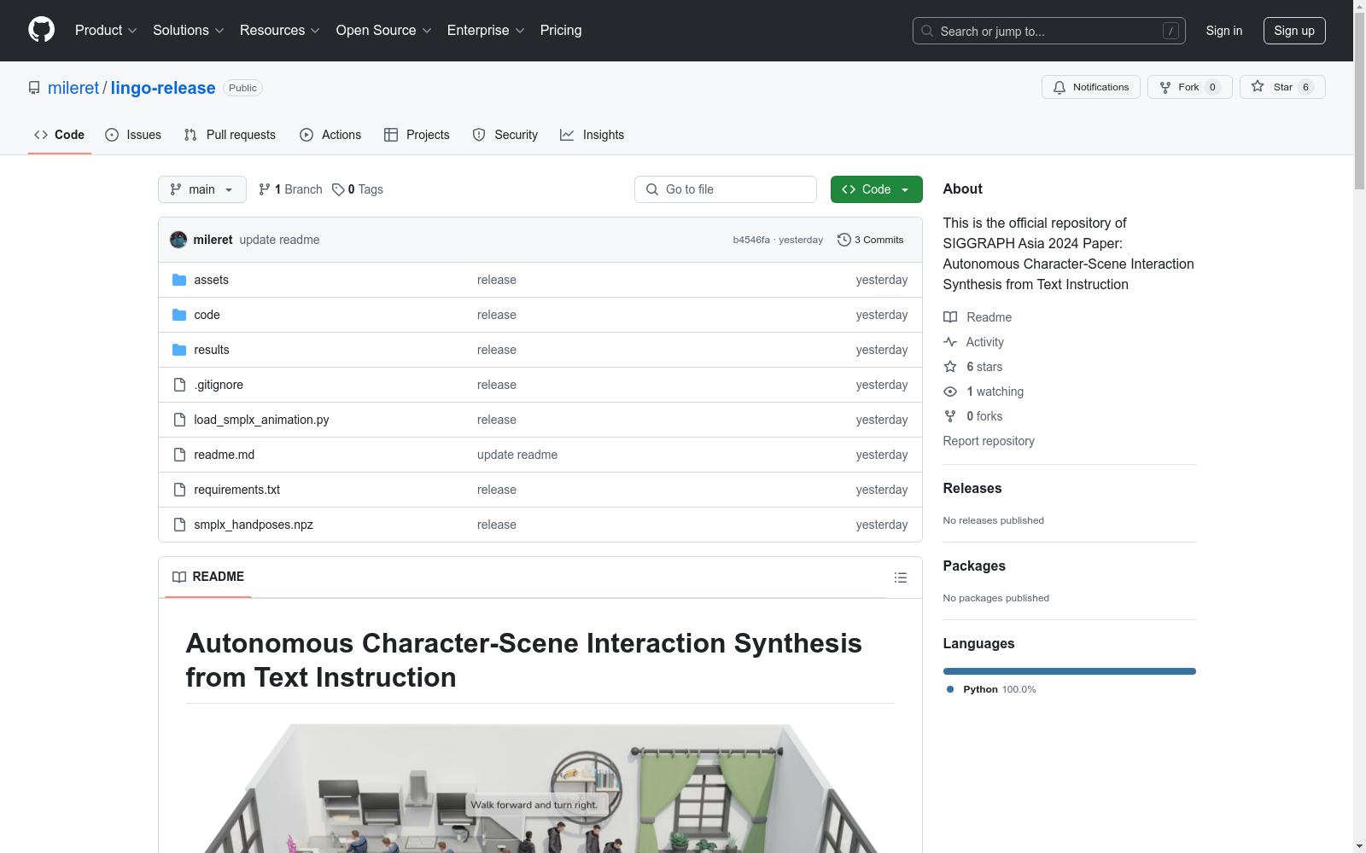Screen dimensions: 1366x853
Task: Click the search magnifier icon in header
Action: 927,31
